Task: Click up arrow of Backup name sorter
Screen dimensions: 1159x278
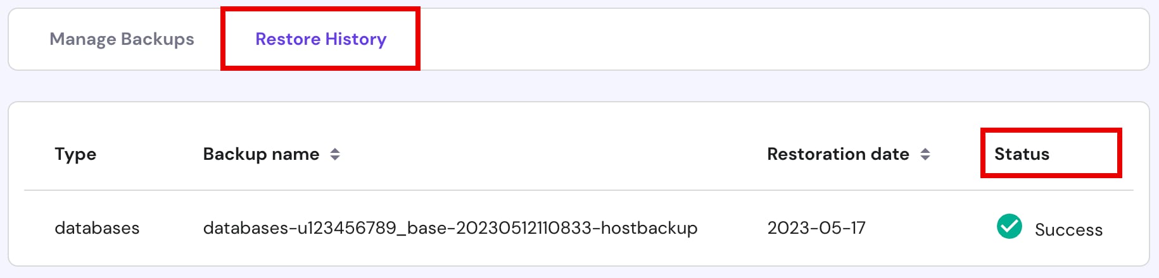Action: pyautogui.click(x=335, y=150)
